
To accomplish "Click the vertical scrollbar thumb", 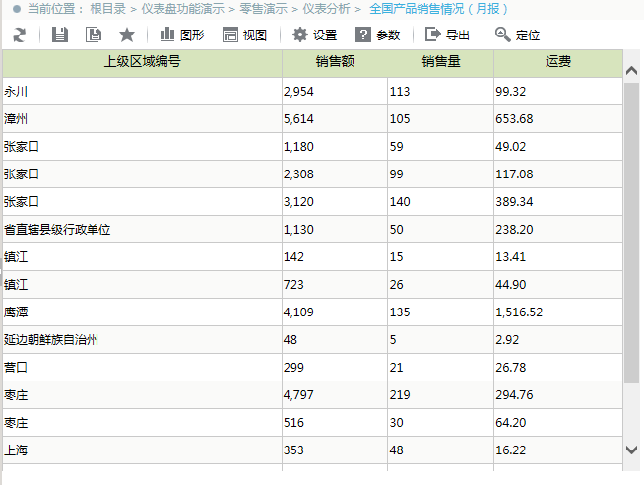I will click(x=631, y=233).
